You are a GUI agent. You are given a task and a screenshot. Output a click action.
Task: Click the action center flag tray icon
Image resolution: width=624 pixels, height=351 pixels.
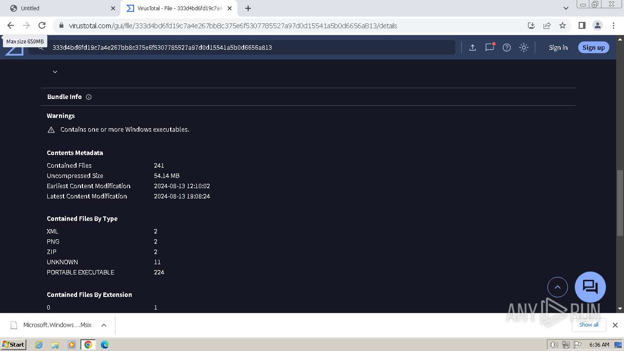[x=578, y=345]
